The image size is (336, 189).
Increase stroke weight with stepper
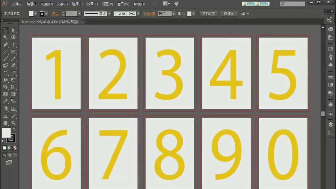[63, 12]
